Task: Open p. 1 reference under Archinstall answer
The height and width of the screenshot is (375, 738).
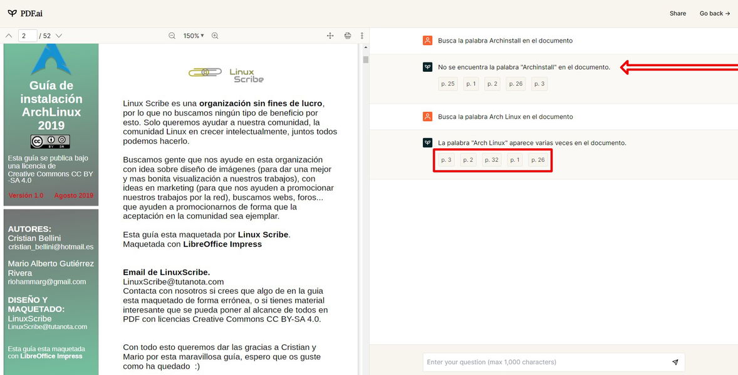Action: coord(471,84)
